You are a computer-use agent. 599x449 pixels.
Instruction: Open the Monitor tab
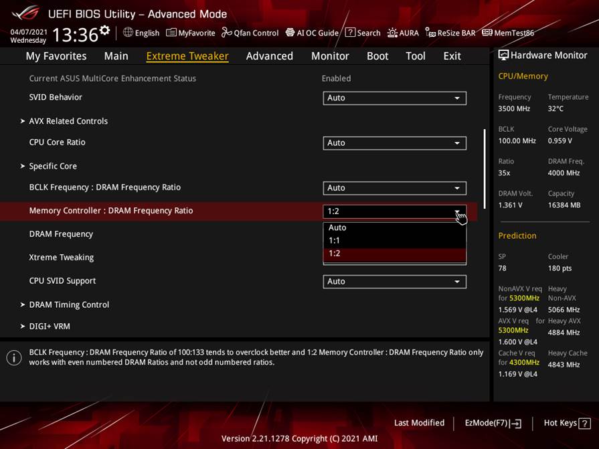pos(330,56)
